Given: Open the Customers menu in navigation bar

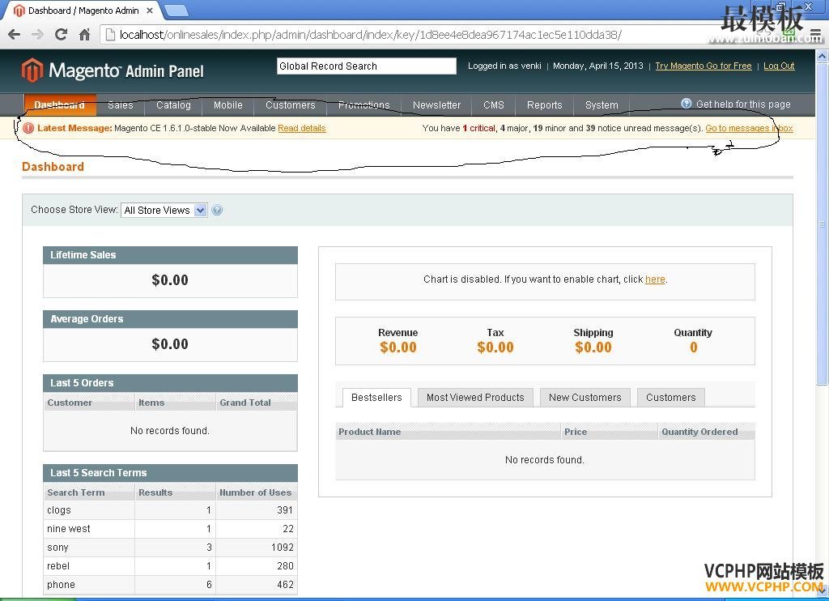Looking at the screenshot, I should pos(291,104).
